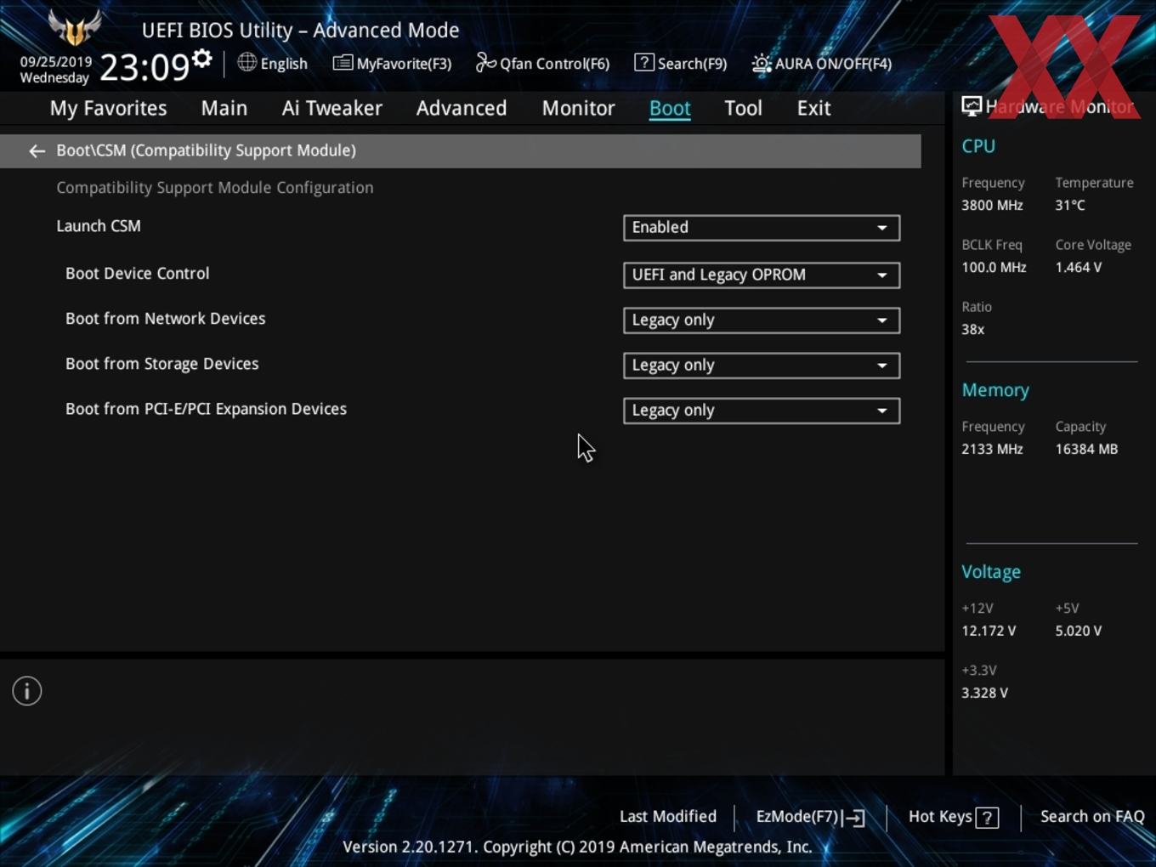Click the Ratio 38x value
Image resolution: width=1156 pixels, height=867 pixels.
pyautogui.click(x=972, y=330)
